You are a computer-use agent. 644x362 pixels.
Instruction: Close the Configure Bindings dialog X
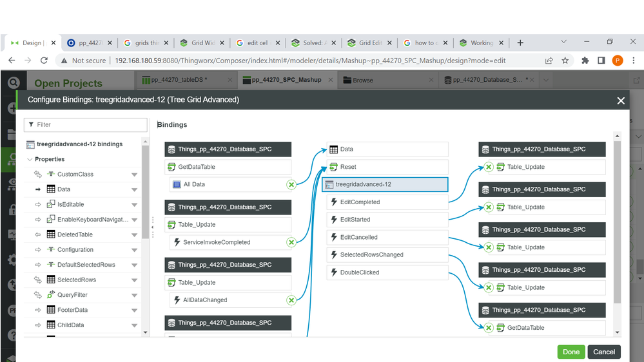click(621, 100)
